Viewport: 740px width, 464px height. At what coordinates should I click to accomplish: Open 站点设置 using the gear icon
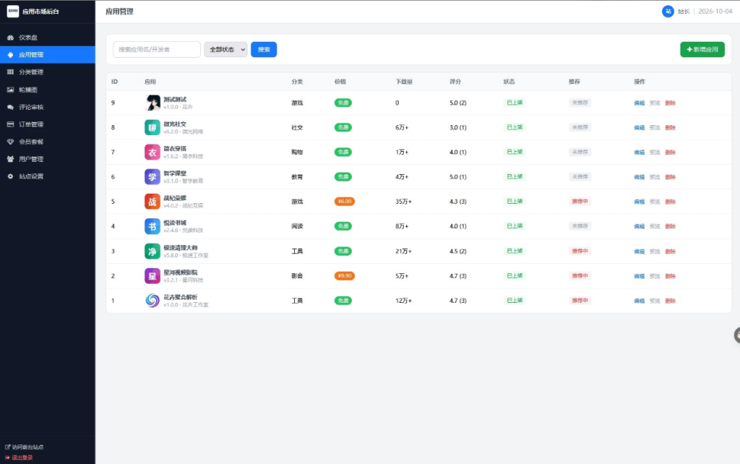point(10,176)
